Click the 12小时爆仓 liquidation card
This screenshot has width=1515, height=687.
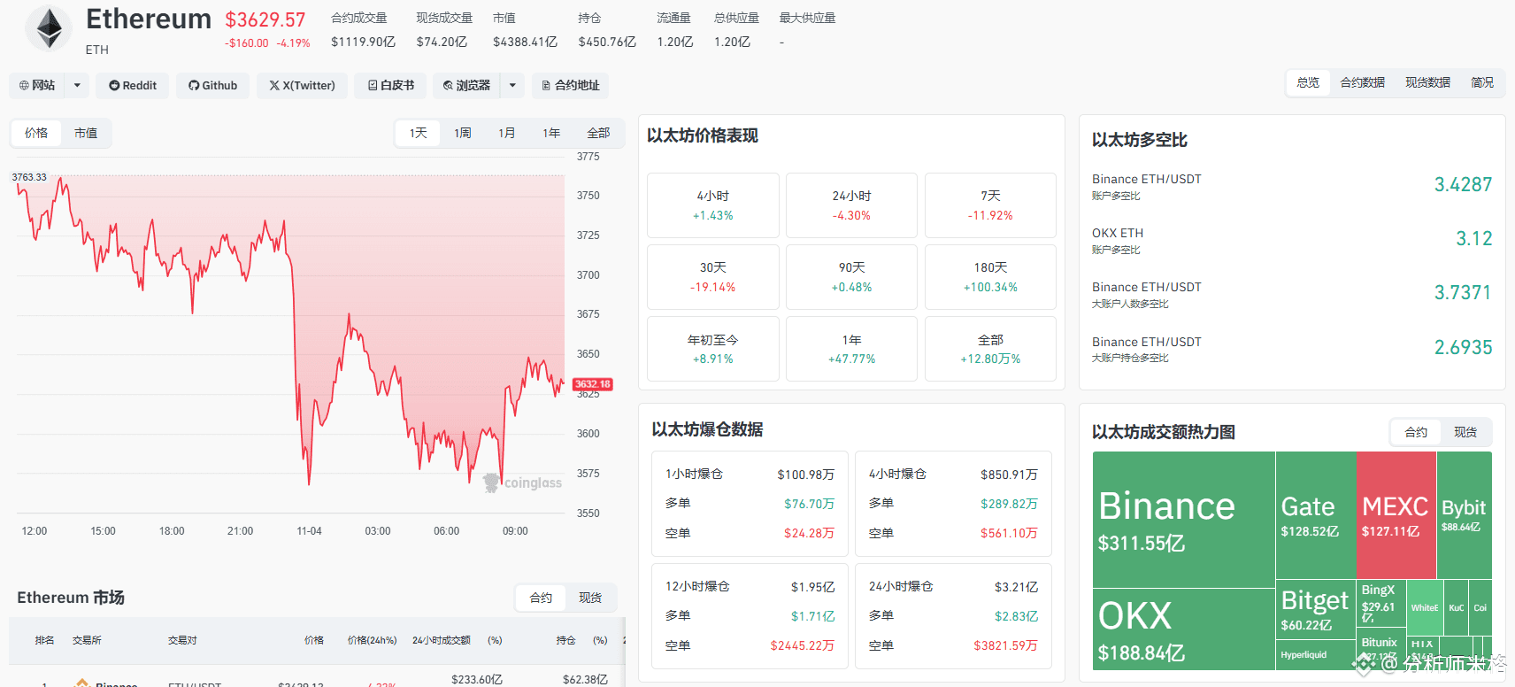point(750,616)
